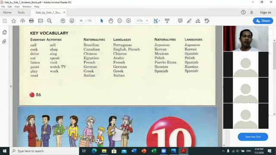This screenshot has width=276, height=155.
Task: Open Mail app from taskbar
Action: 124,151
